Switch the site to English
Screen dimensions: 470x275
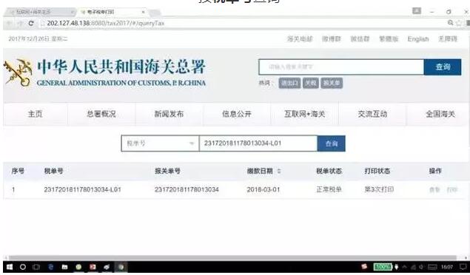click(418, 39)
